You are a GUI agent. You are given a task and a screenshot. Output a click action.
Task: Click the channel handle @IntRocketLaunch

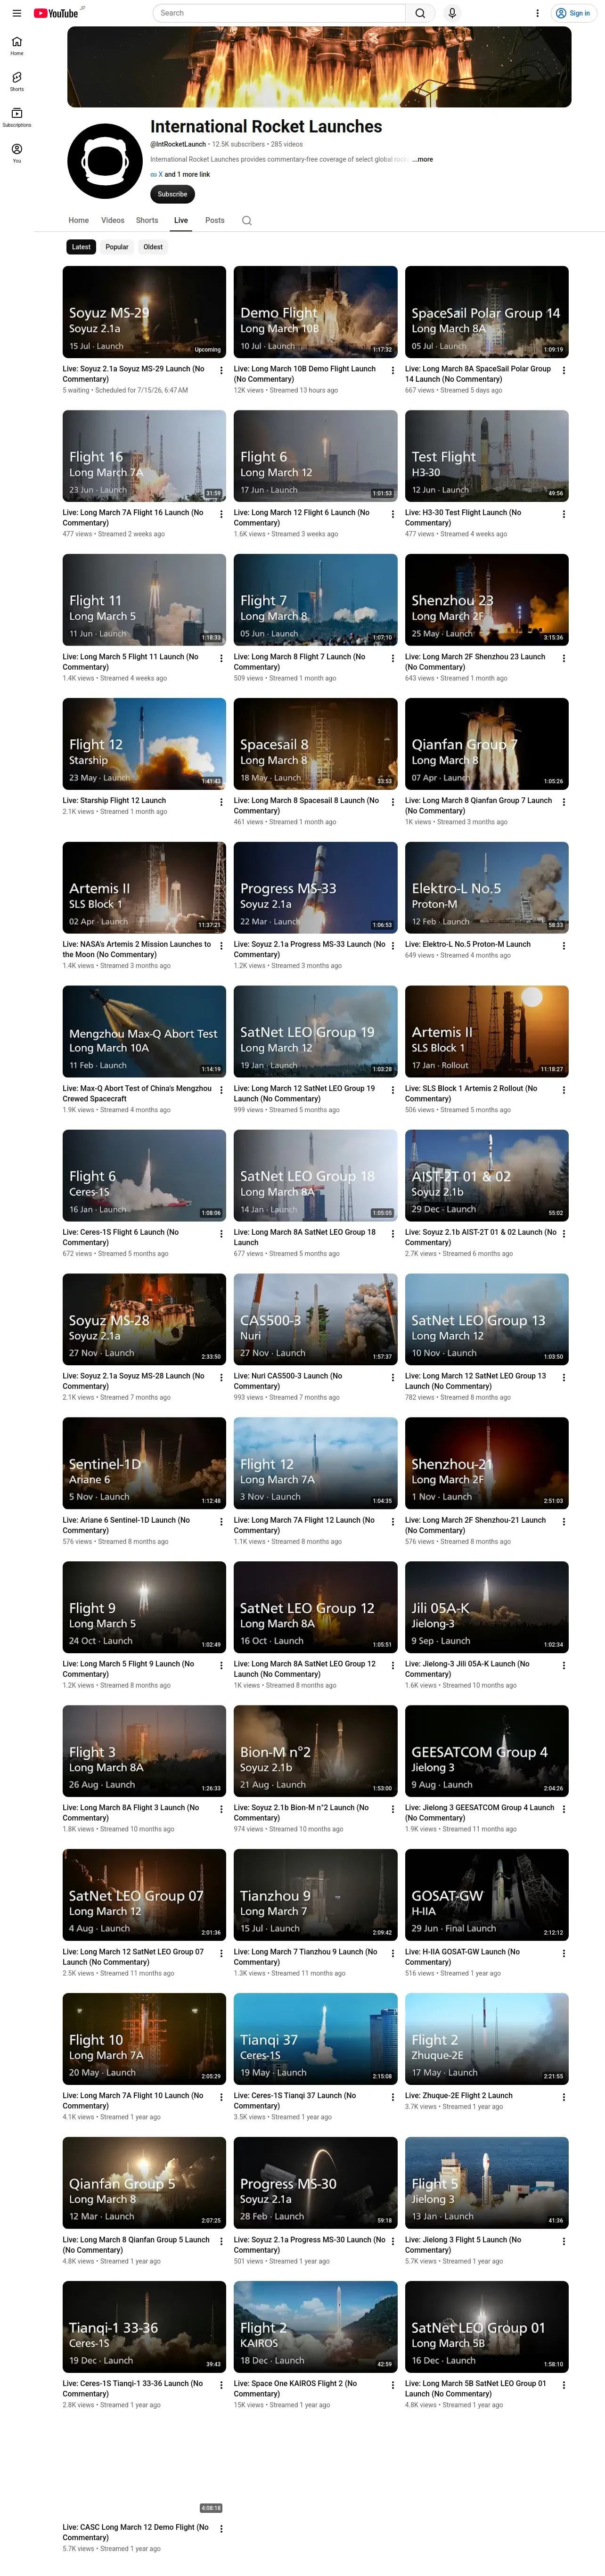tap(178, 144)
